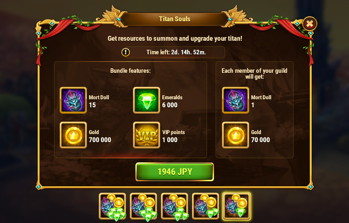This screenshot has height=223, width=349.
Task: Select the fourth bundle thumbnail
Action: pyautogui.click(x=206, y=206)
